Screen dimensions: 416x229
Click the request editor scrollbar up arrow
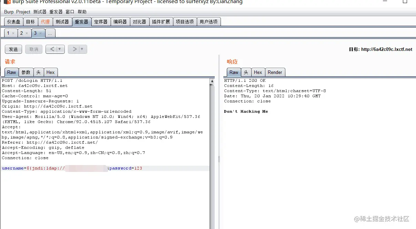[212, 81]
